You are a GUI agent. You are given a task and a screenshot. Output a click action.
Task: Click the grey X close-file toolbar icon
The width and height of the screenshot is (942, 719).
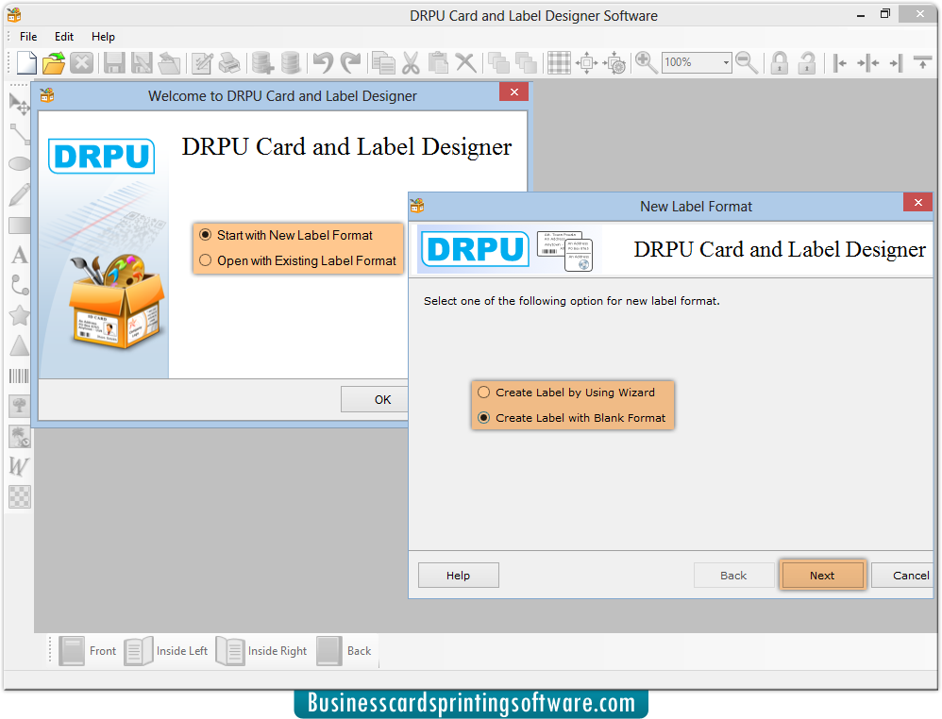[82, 62]
